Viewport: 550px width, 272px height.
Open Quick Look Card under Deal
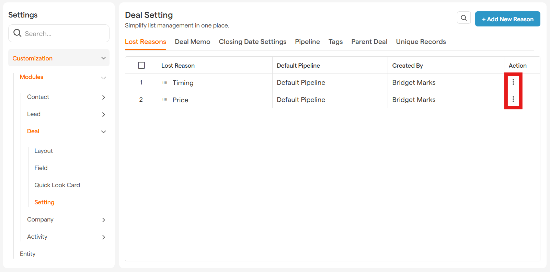point(57,185)
